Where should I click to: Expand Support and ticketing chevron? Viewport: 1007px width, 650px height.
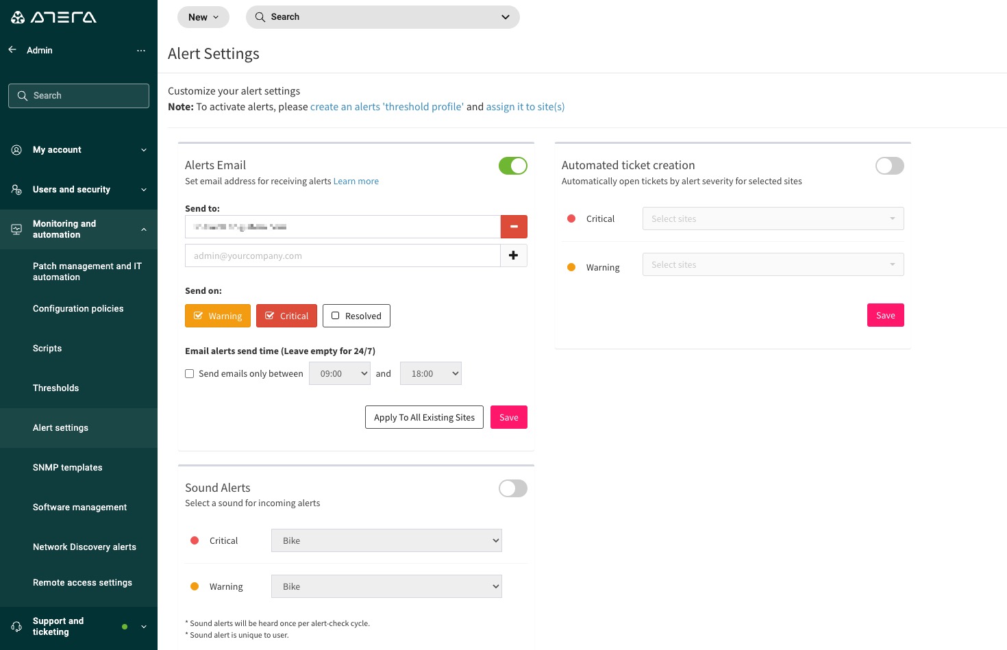point(144,627)
